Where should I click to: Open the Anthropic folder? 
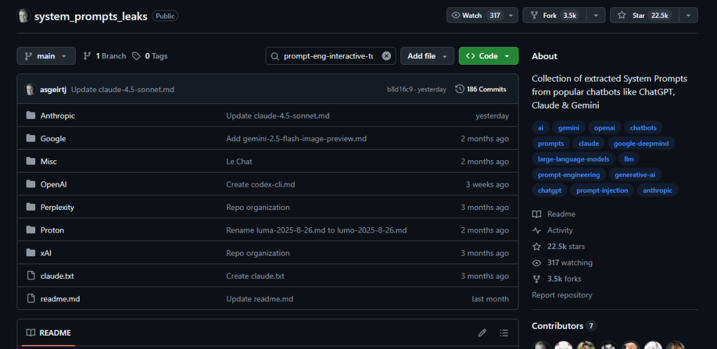58,116
